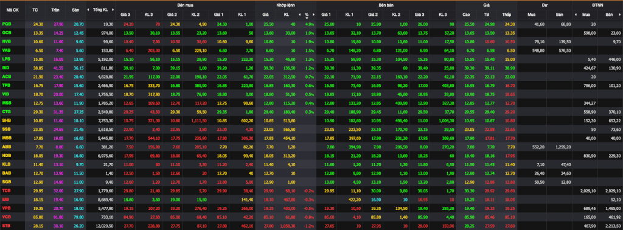Click the Tổng KL column header

pyautogui.click(x=100, y=10)
